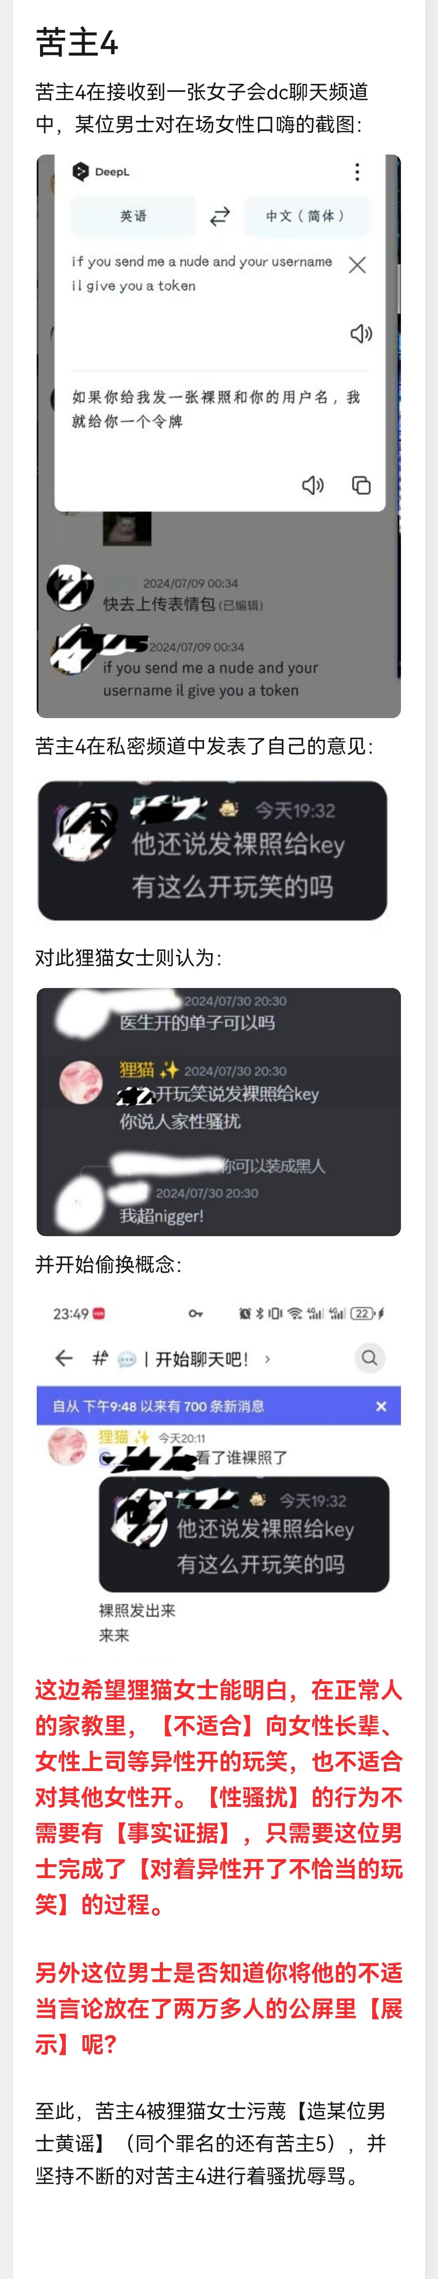Viewport: 438px width, 2279px height.
Task: Swap languages with the DeepL arrows icon
Action: tap(220, 216)
